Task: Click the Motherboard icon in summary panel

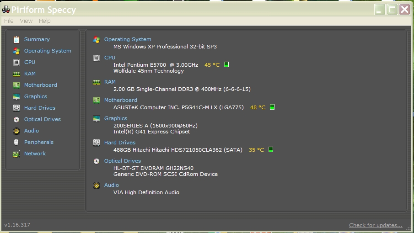Action: (x=97, y=101)
